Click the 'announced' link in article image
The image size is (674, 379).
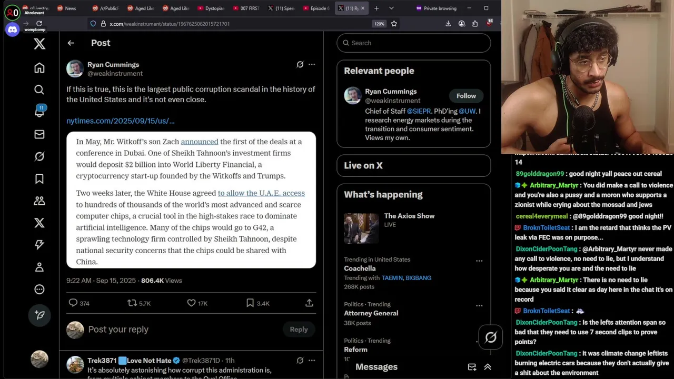click(x=200, y=142)
